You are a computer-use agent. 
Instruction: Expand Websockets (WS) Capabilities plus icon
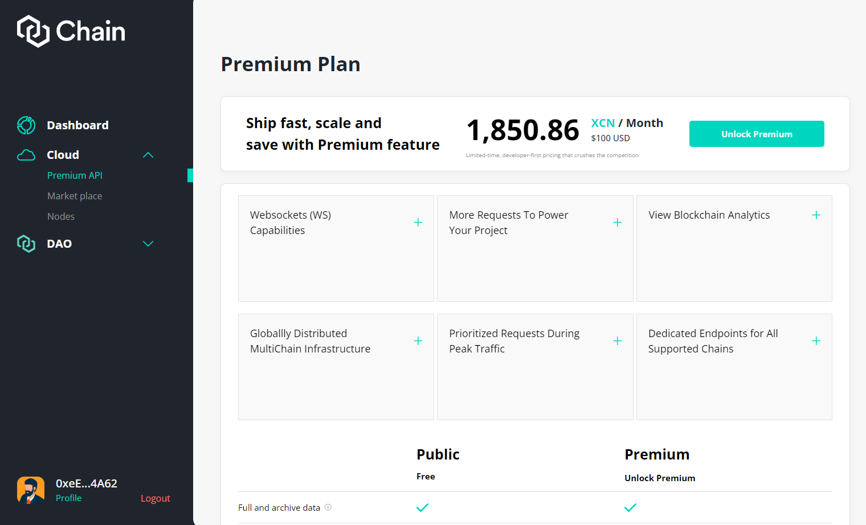[x=418, y=223]
